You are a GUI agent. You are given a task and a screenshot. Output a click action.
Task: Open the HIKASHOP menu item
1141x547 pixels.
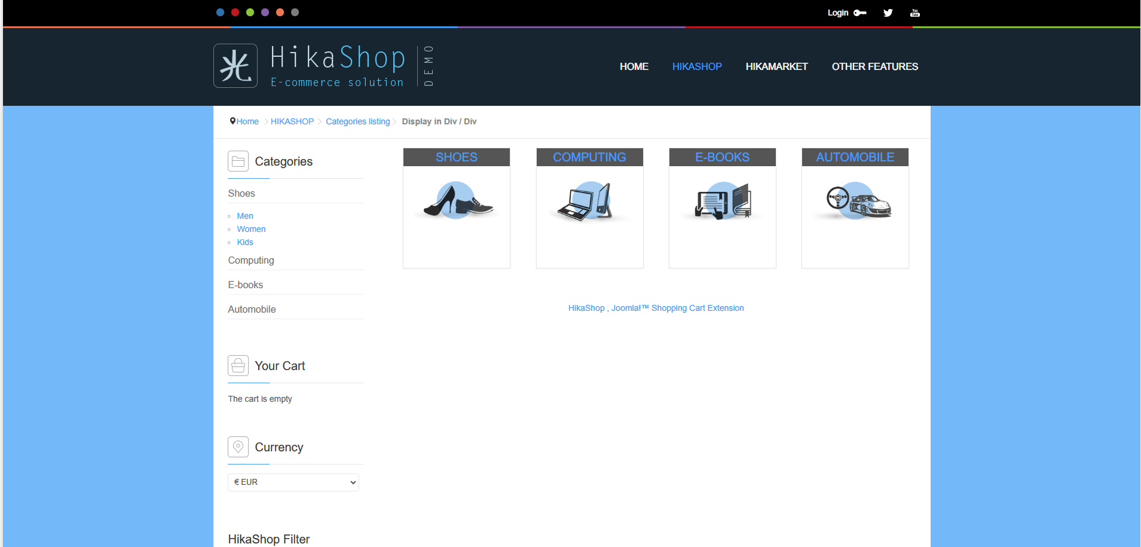click(697, 66)
